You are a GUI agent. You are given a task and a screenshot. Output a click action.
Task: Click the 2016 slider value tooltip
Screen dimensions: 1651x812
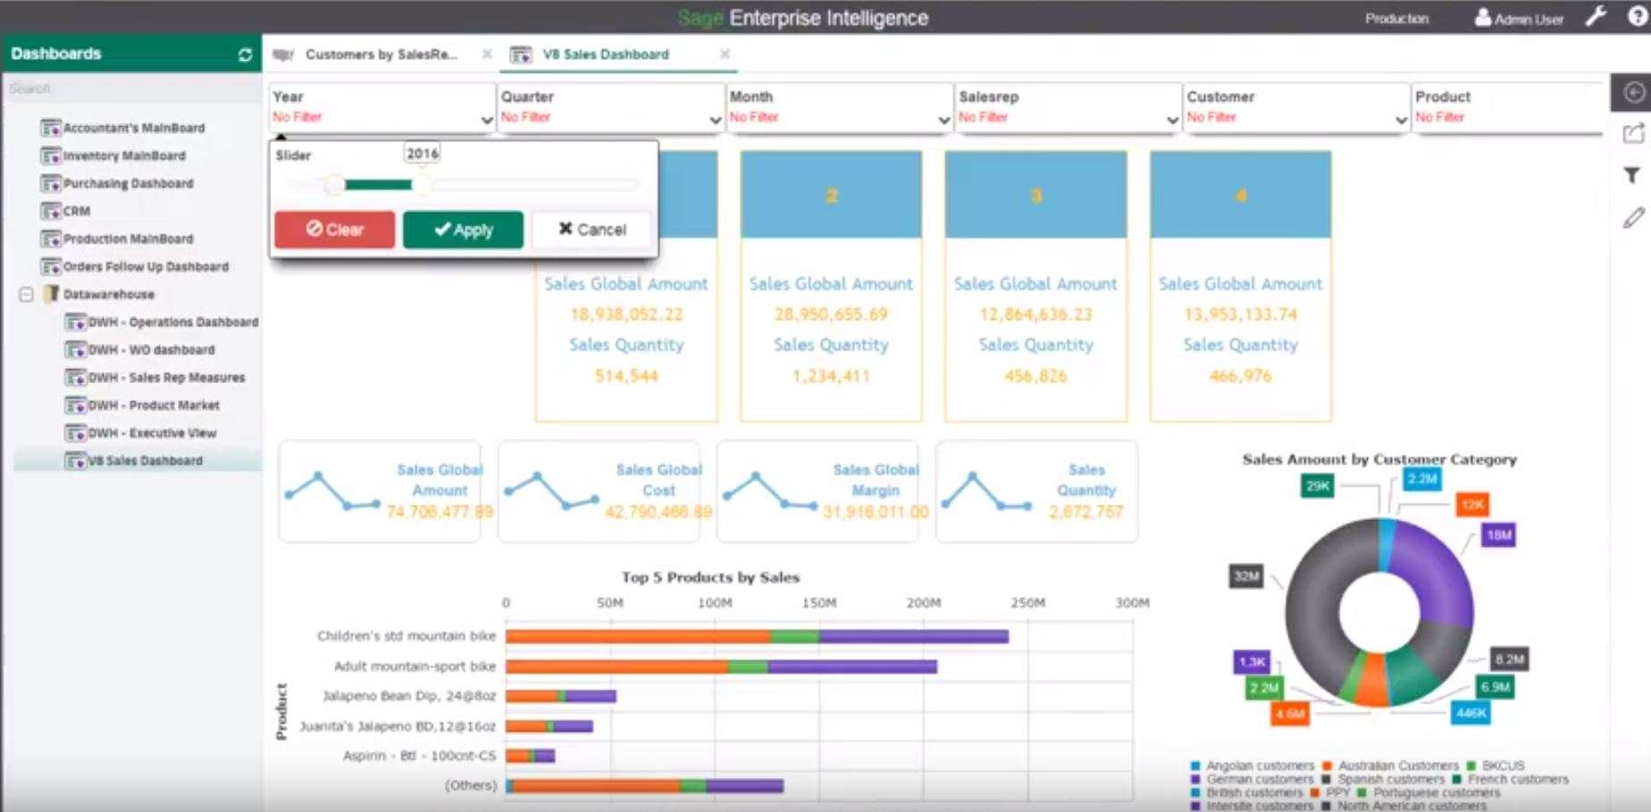coord(423,154)
